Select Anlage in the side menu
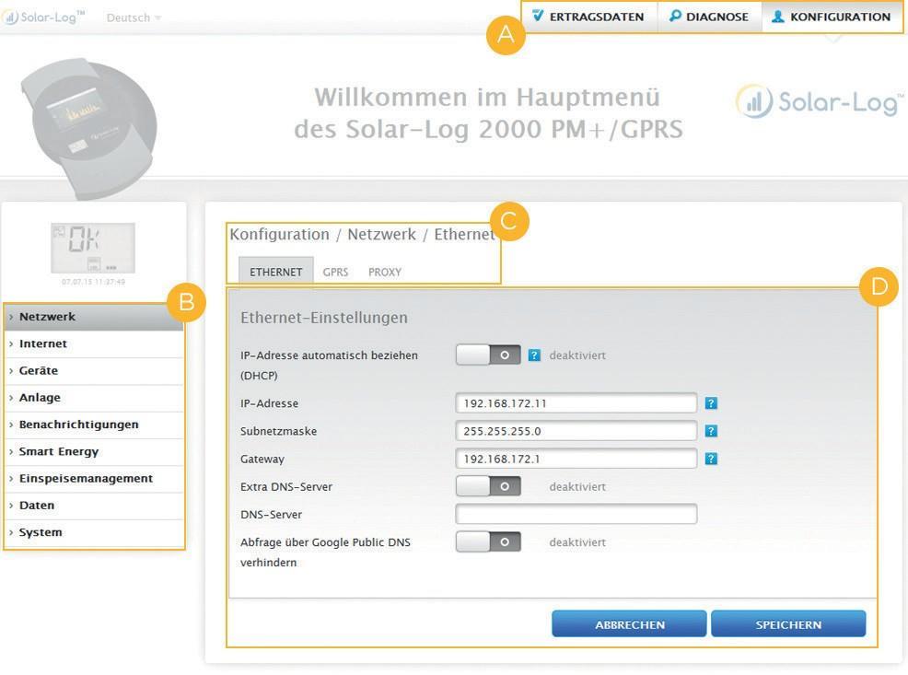Viewport: 908px width, 675px height. pos(94,398)
